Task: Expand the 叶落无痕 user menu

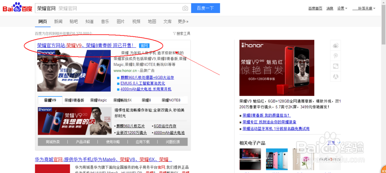Action: coord(364,8)
